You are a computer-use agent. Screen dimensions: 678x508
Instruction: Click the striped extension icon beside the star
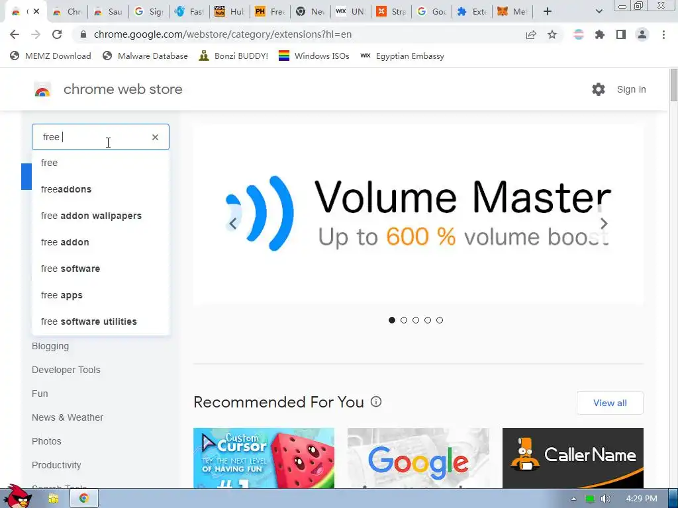tap(579, 34)
